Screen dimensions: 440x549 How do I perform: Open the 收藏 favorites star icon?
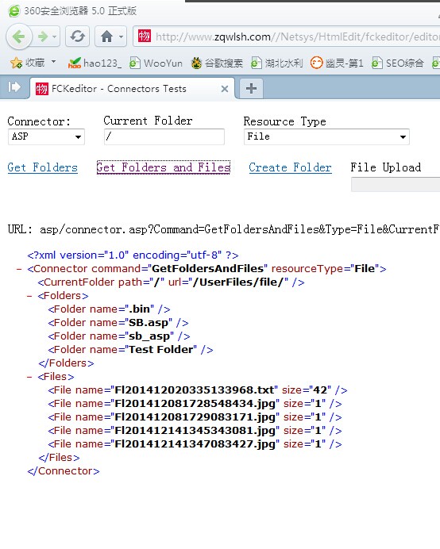coord(16,63)
